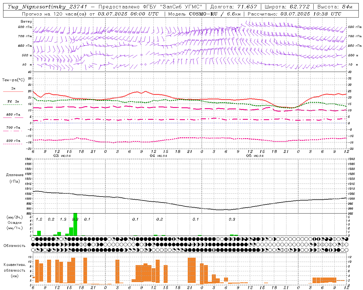Click the station title Yug_Nignesortimky_23741

(47, 7)
